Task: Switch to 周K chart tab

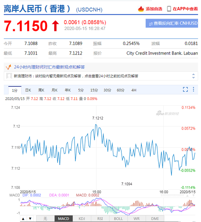Action: [41, 90]
